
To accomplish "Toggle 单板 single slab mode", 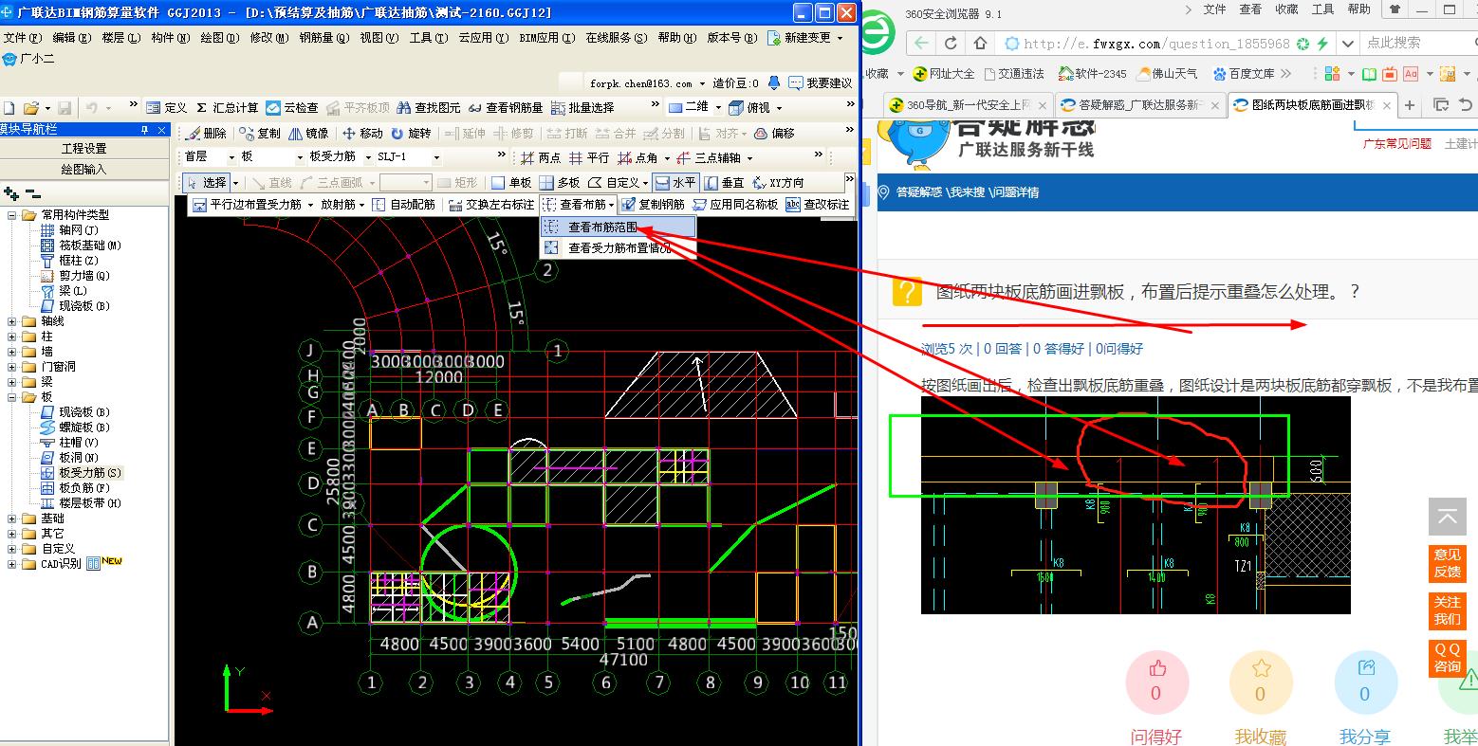I will pyautogui.click(x=511, y=183).
